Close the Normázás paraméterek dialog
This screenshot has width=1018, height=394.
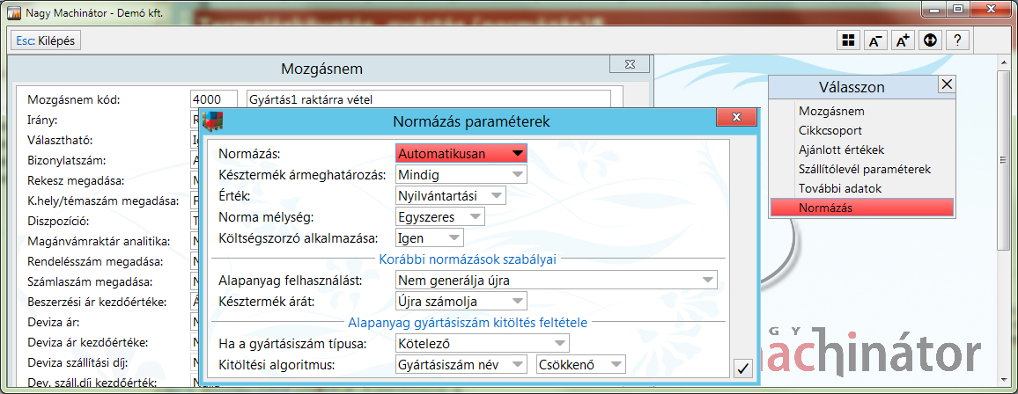736,117
